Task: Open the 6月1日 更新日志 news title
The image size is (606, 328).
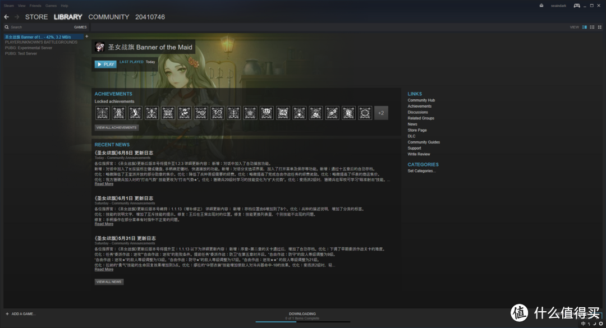Action: click(123, 198)
